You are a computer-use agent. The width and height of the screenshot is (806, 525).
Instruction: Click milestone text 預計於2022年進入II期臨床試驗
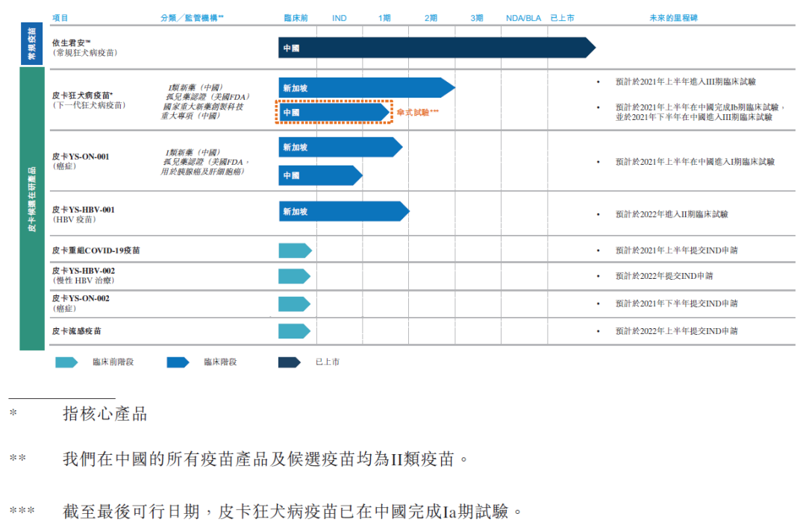pyautogui.click(x=671, y=214)
